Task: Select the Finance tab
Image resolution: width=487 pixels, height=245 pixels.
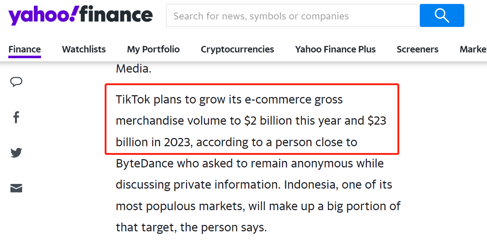Action: pyautogui.click(x=24, y=49)
